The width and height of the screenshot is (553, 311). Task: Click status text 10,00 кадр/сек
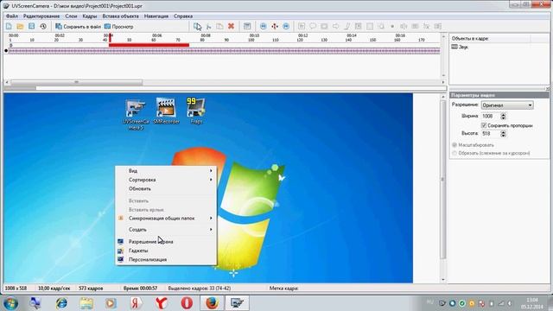[54, 288]
